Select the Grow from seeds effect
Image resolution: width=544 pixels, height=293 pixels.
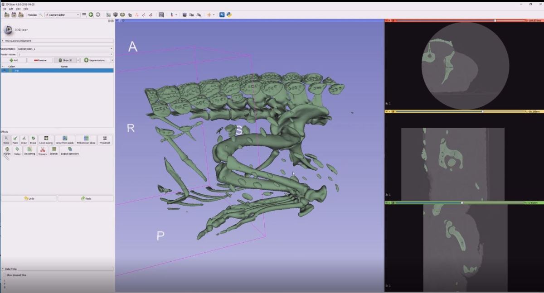pyautogui.click(x=65, y=139)
